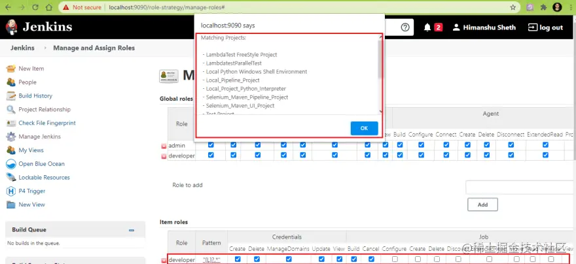The image size is (576, 264).
Task: Open browser home page icon
Action: pyautogui.click(x=48, y=7)
